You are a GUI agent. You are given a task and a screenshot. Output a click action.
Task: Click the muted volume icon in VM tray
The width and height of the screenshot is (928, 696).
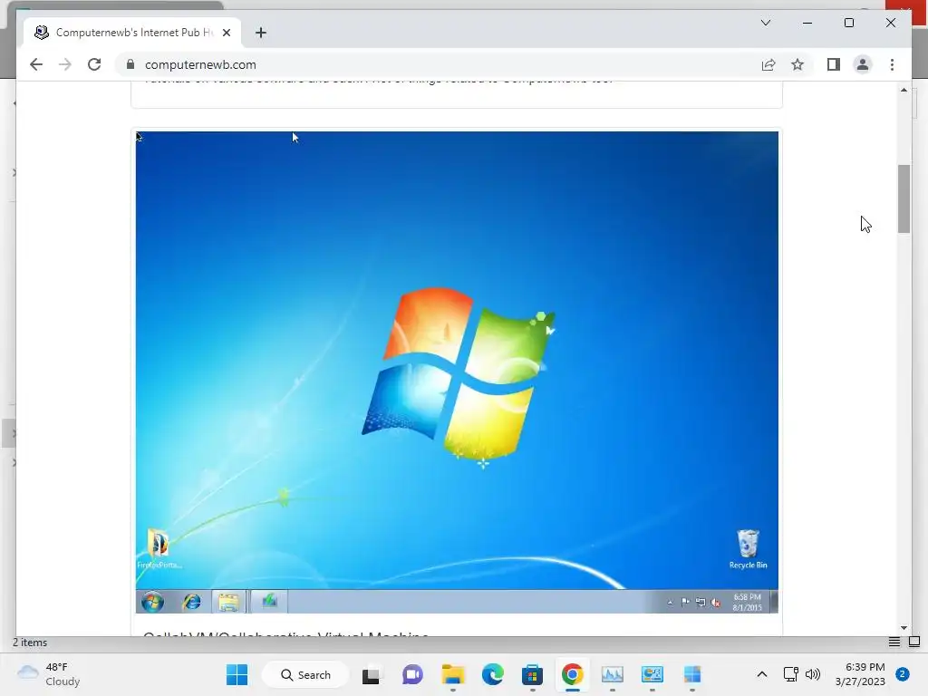tap(716, 603)
